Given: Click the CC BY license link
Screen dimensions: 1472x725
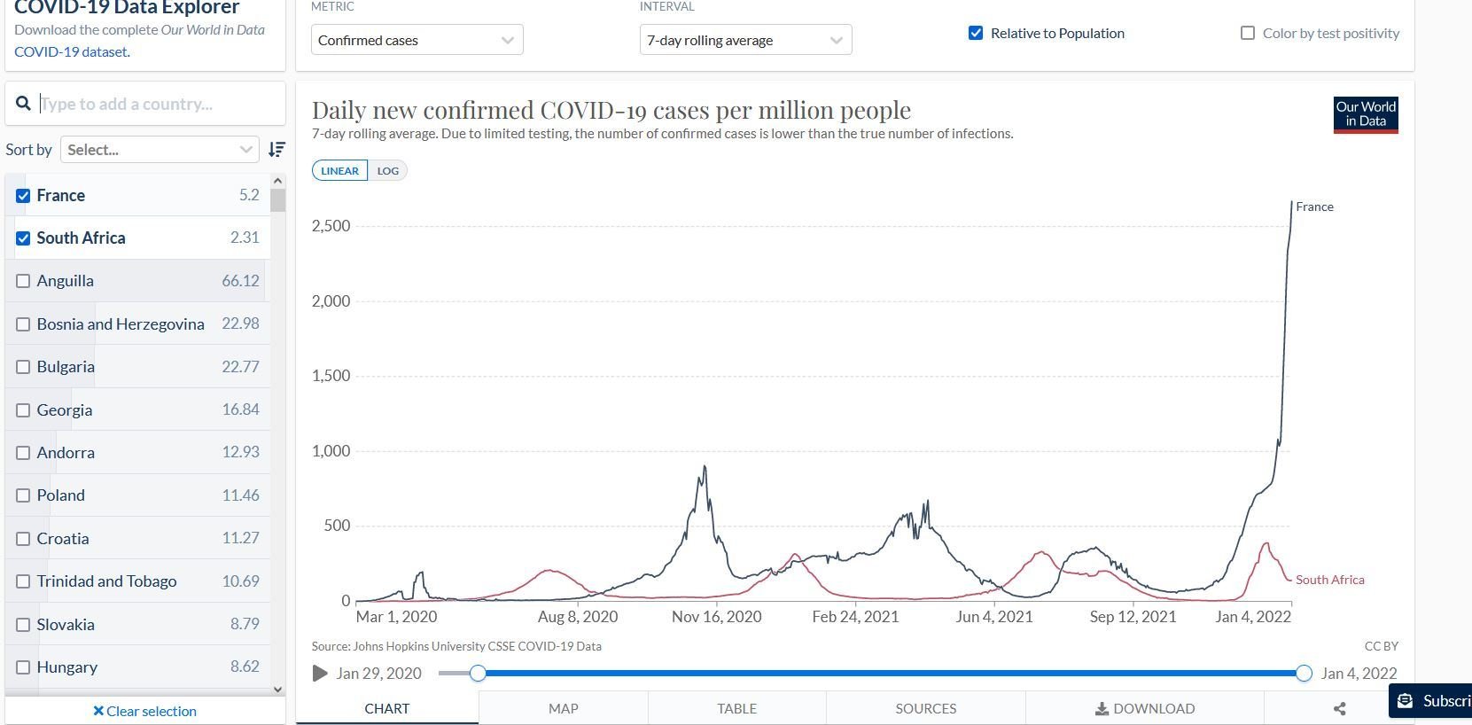Looking at the screenshot, I should tap(1381, 646).
